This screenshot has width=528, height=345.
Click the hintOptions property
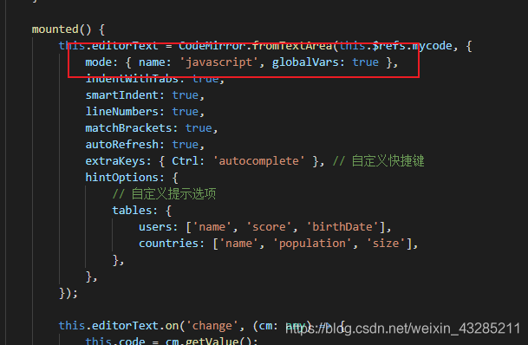(x=121, y=178)
